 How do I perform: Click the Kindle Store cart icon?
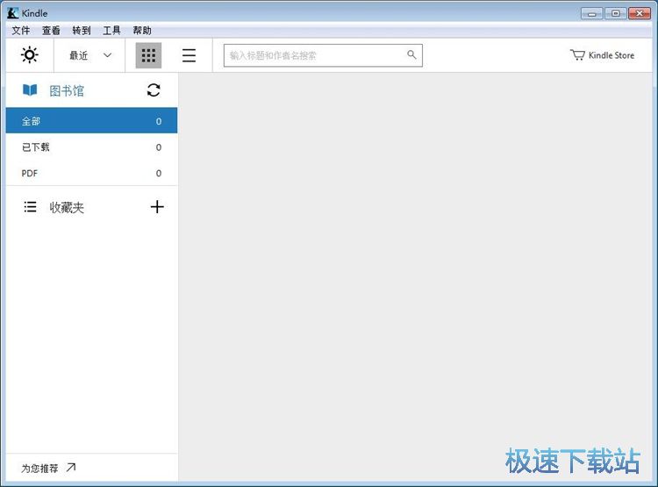pos(577,55)
